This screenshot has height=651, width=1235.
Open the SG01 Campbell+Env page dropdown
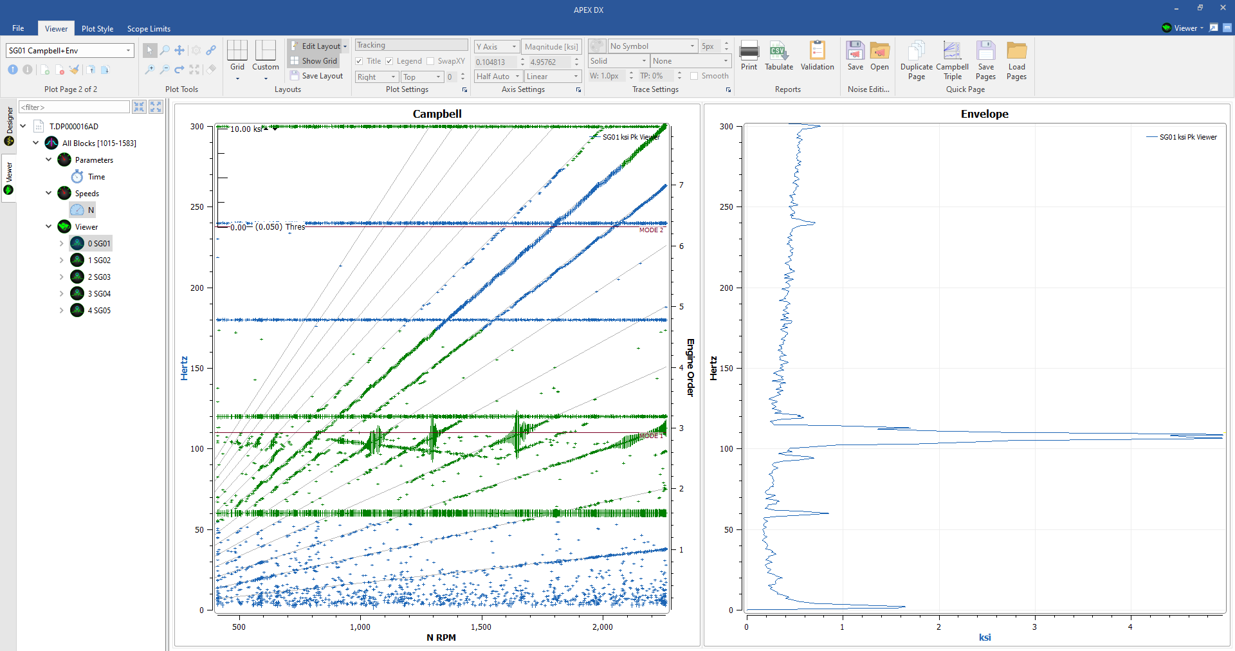(x=128, y=50)
